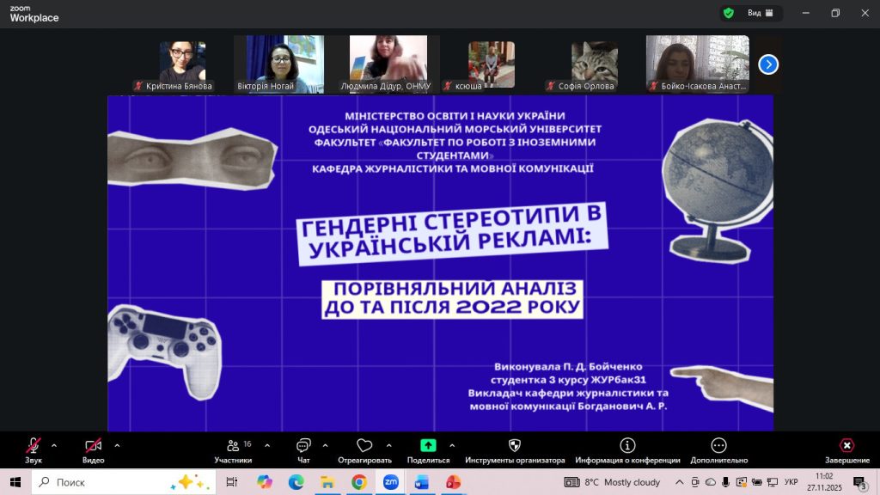Open the Участники participants panel
This screenshot has height=495, width=880.
(233, 446)
